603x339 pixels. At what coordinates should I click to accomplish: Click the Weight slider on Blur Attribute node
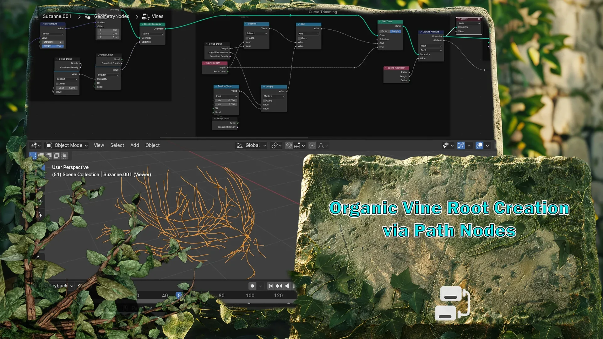point(53,46)
